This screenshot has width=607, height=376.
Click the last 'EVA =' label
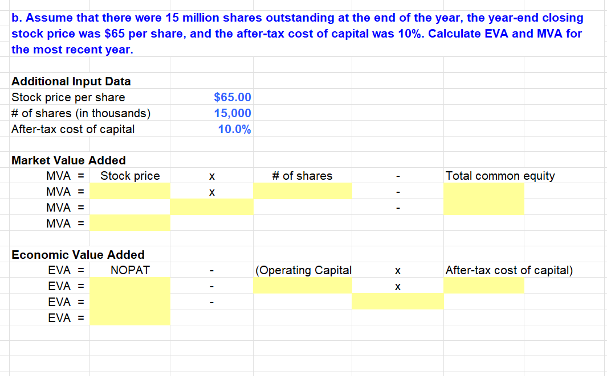point(66,317)
